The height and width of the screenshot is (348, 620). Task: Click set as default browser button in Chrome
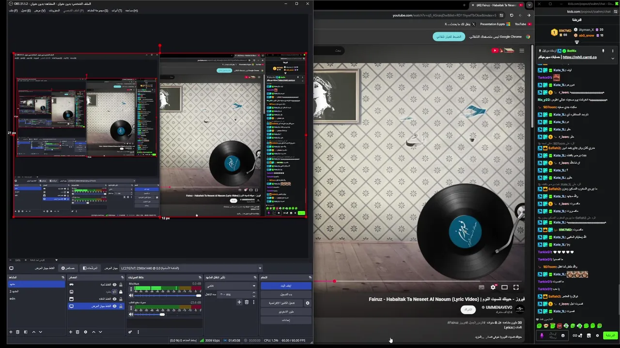(x=449, y=37)
